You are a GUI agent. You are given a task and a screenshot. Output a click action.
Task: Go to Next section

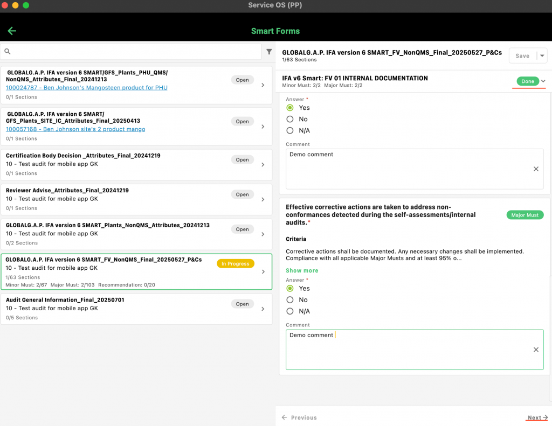(537, 417)
